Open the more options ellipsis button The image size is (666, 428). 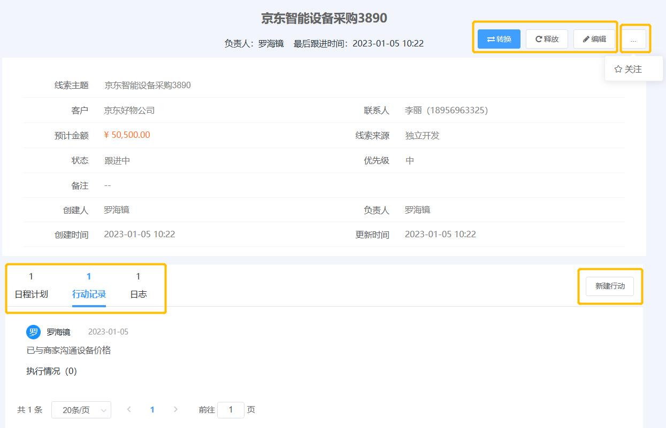633,40
